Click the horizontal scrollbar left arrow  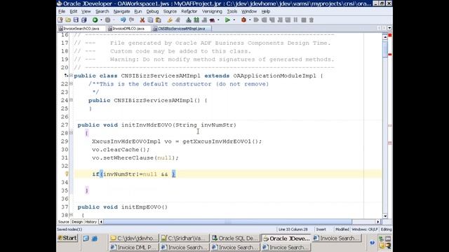(101, 222)
